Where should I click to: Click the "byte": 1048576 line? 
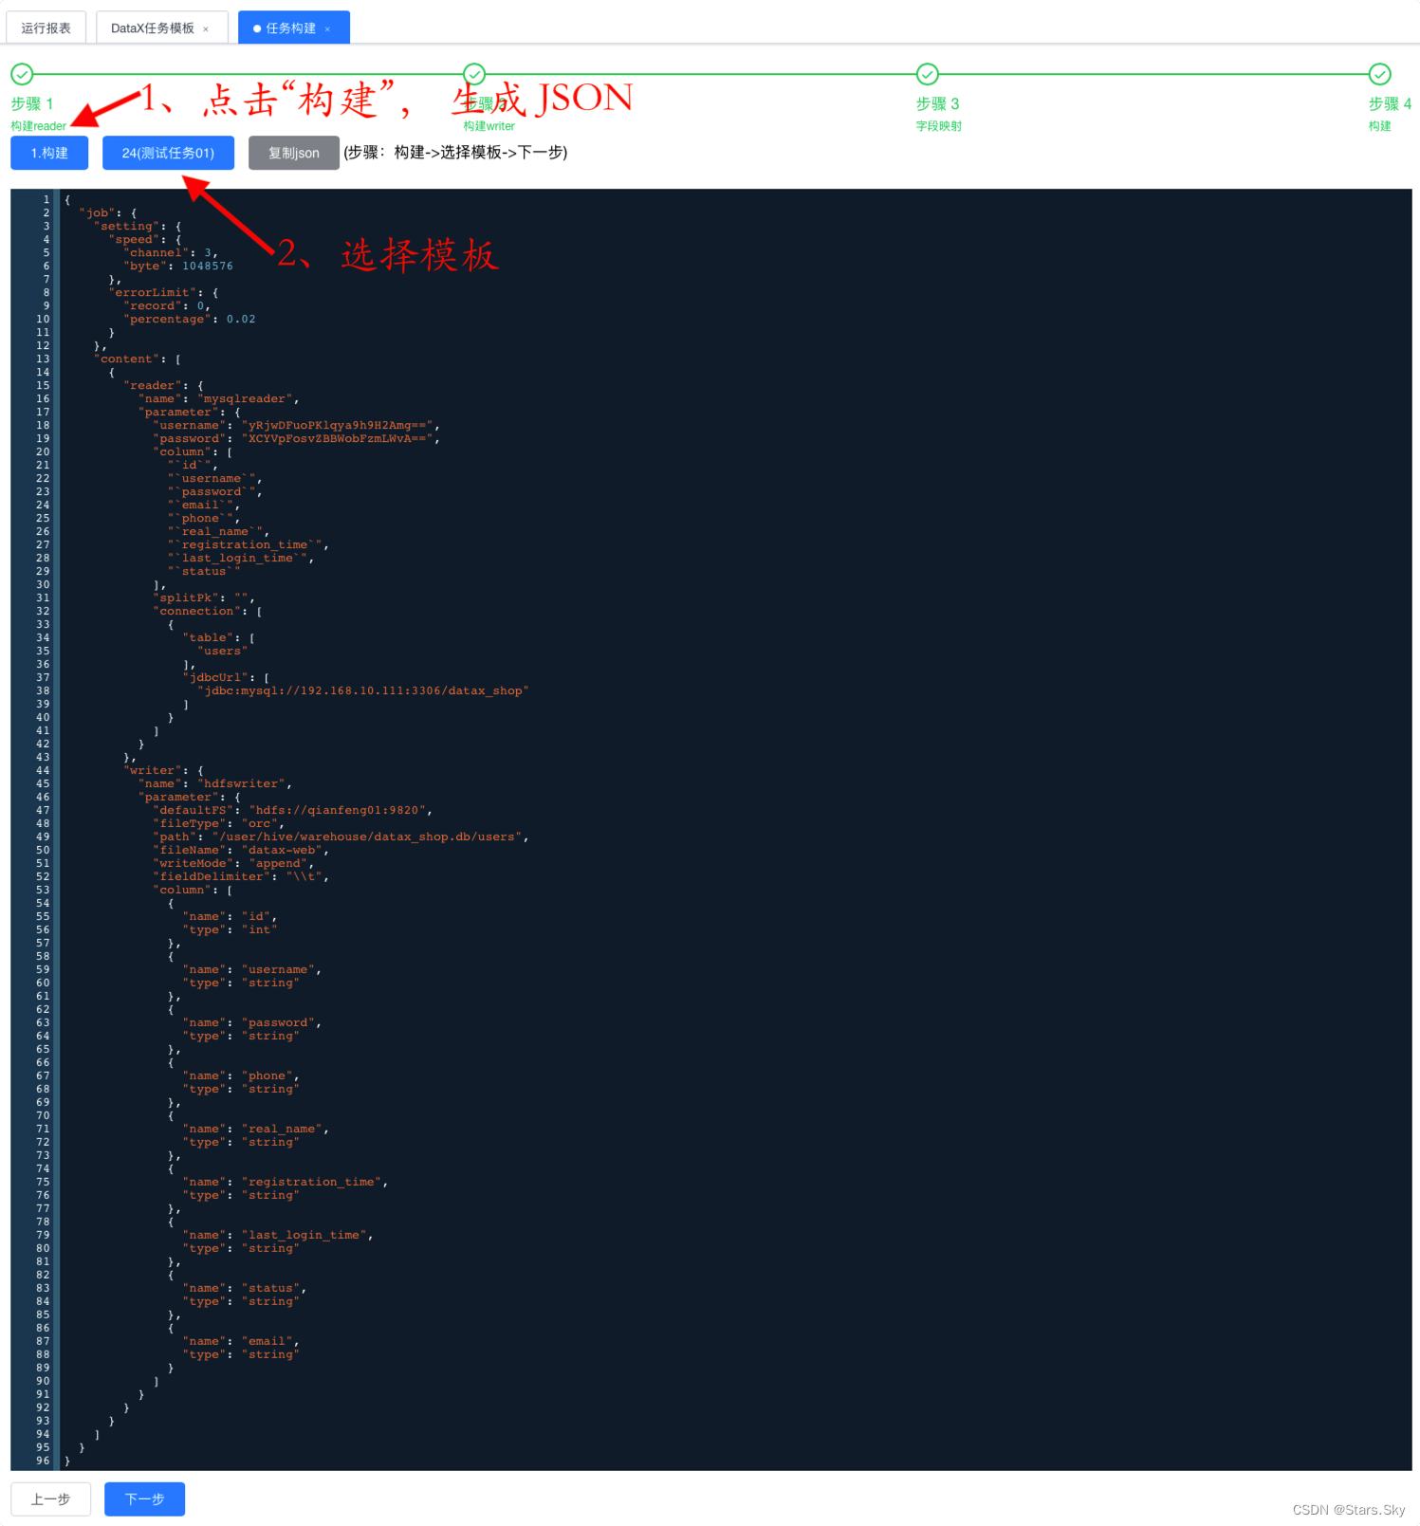pos(178,266)
